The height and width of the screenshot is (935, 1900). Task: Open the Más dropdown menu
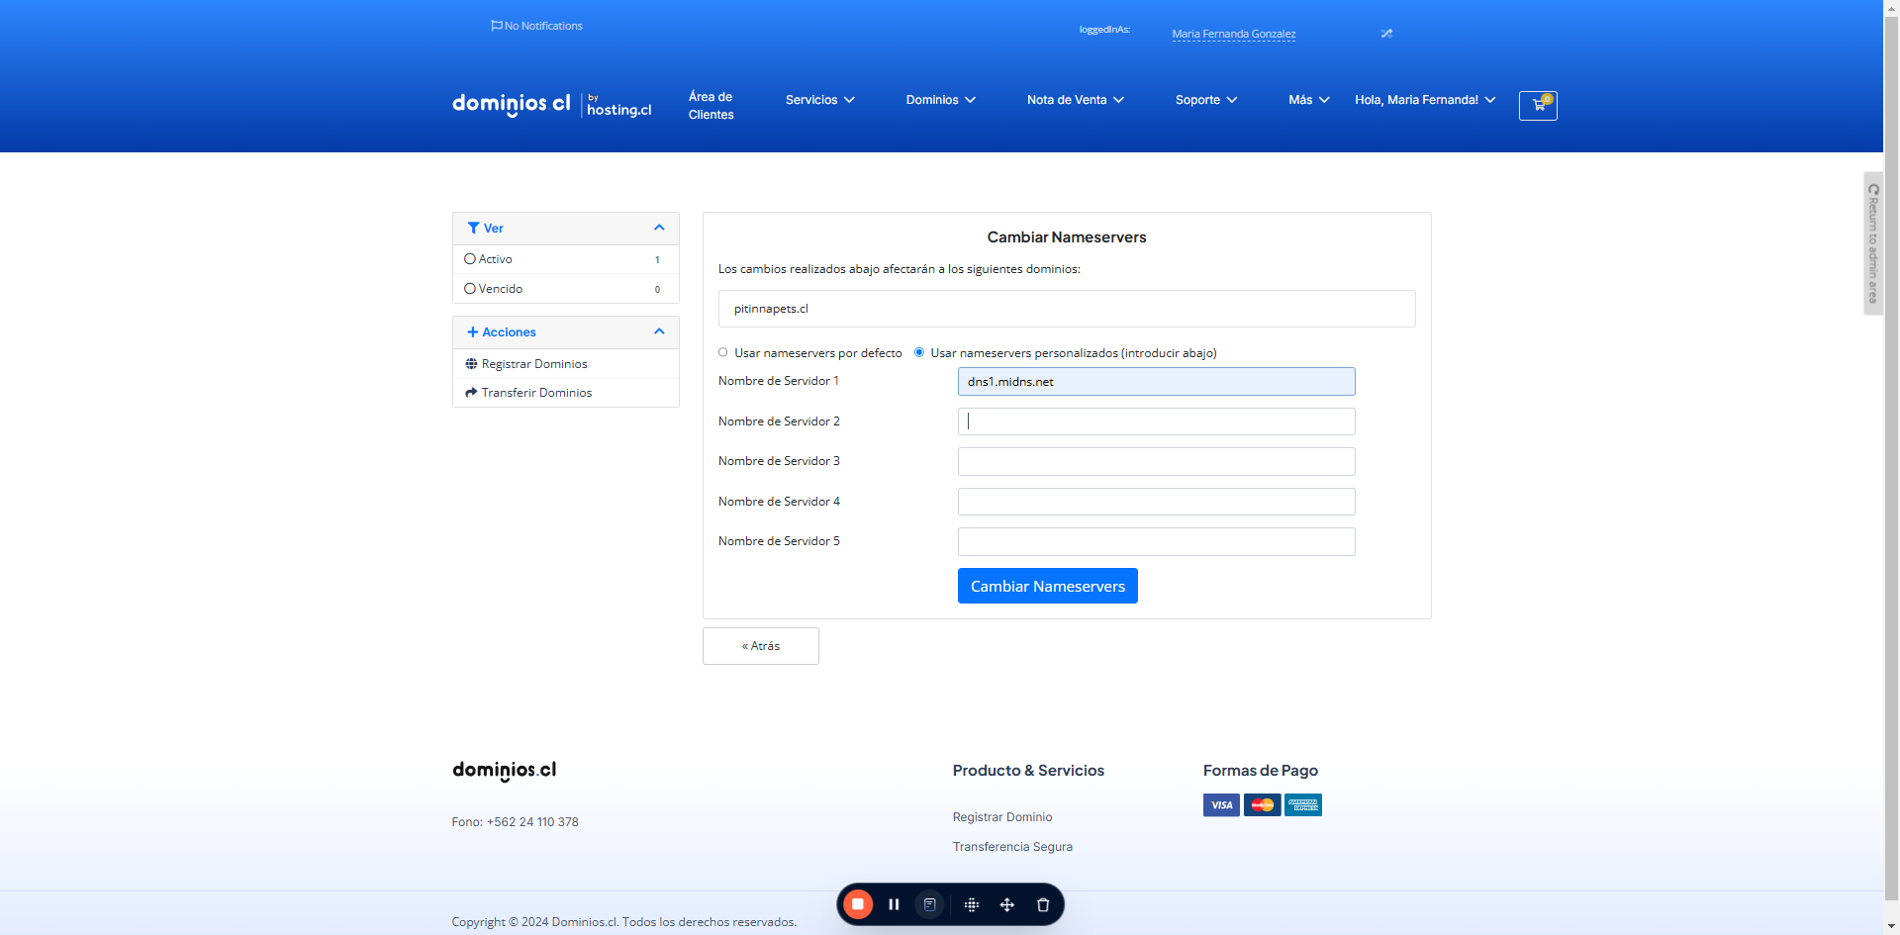(x=1309, y=100)
